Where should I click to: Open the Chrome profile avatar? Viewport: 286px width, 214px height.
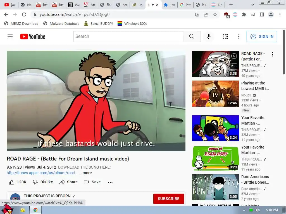tap(271, 14)
